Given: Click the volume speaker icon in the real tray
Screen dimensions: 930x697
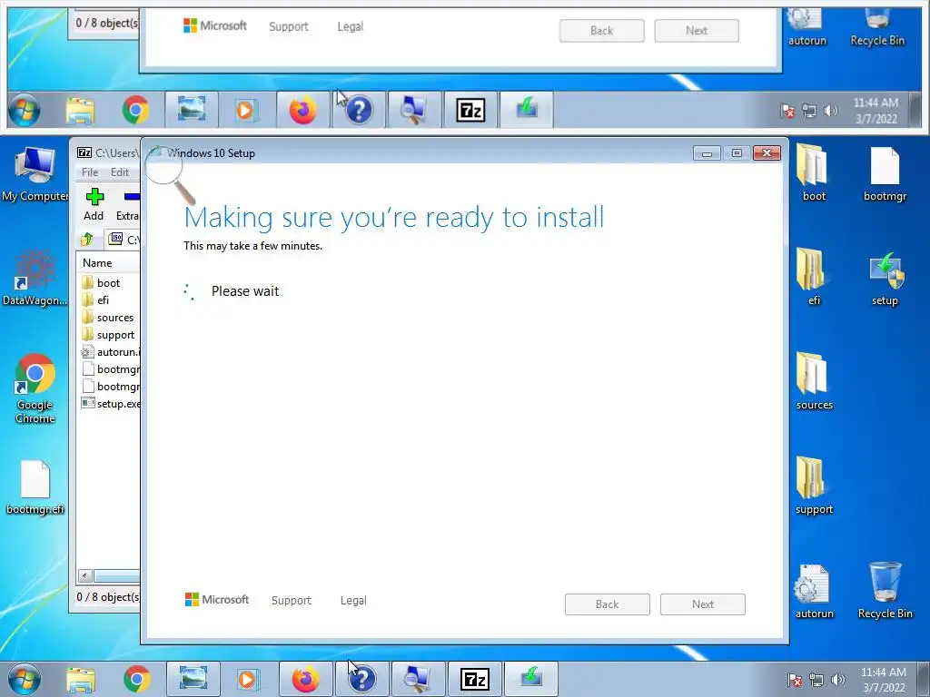Looking at the screenshot, I should [x=838, y=680].
